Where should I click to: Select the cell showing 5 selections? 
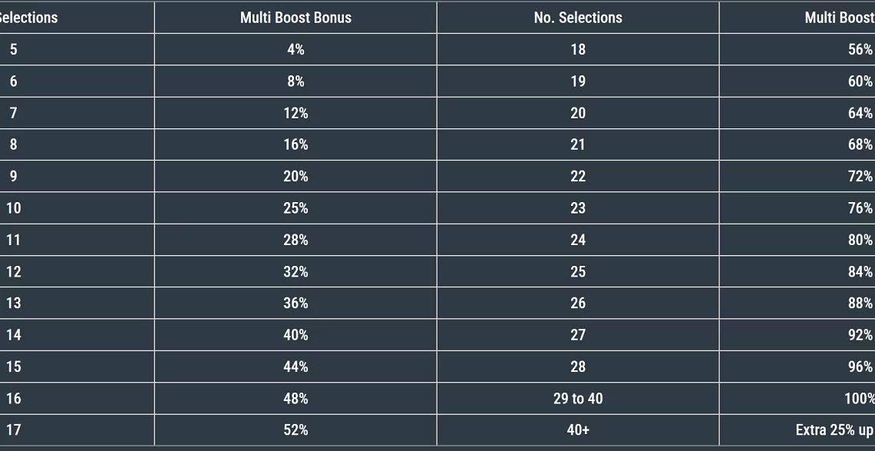point(77,49)
